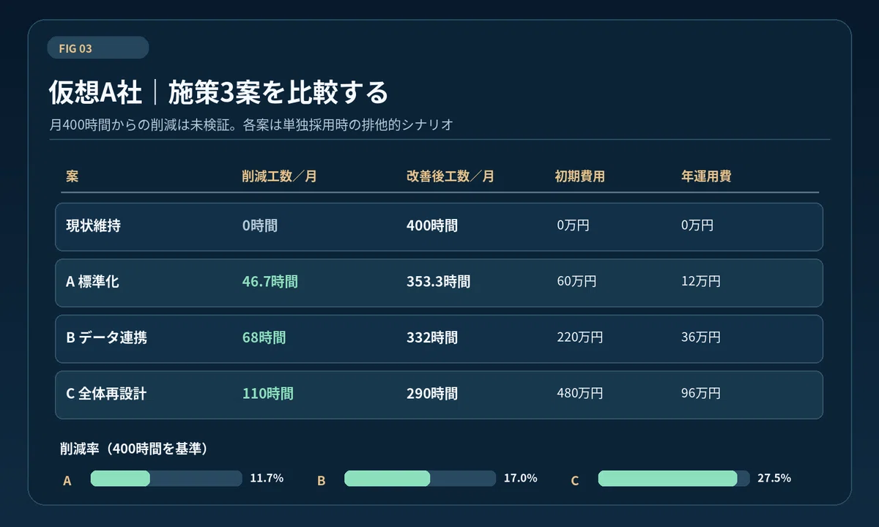
Task: Click the plan B reduction rate bar
Action: 420,479
